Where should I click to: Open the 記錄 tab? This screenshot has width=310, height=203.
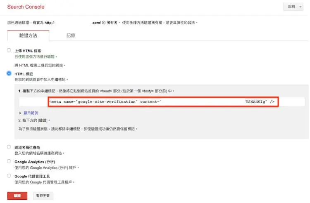point(71,35)
